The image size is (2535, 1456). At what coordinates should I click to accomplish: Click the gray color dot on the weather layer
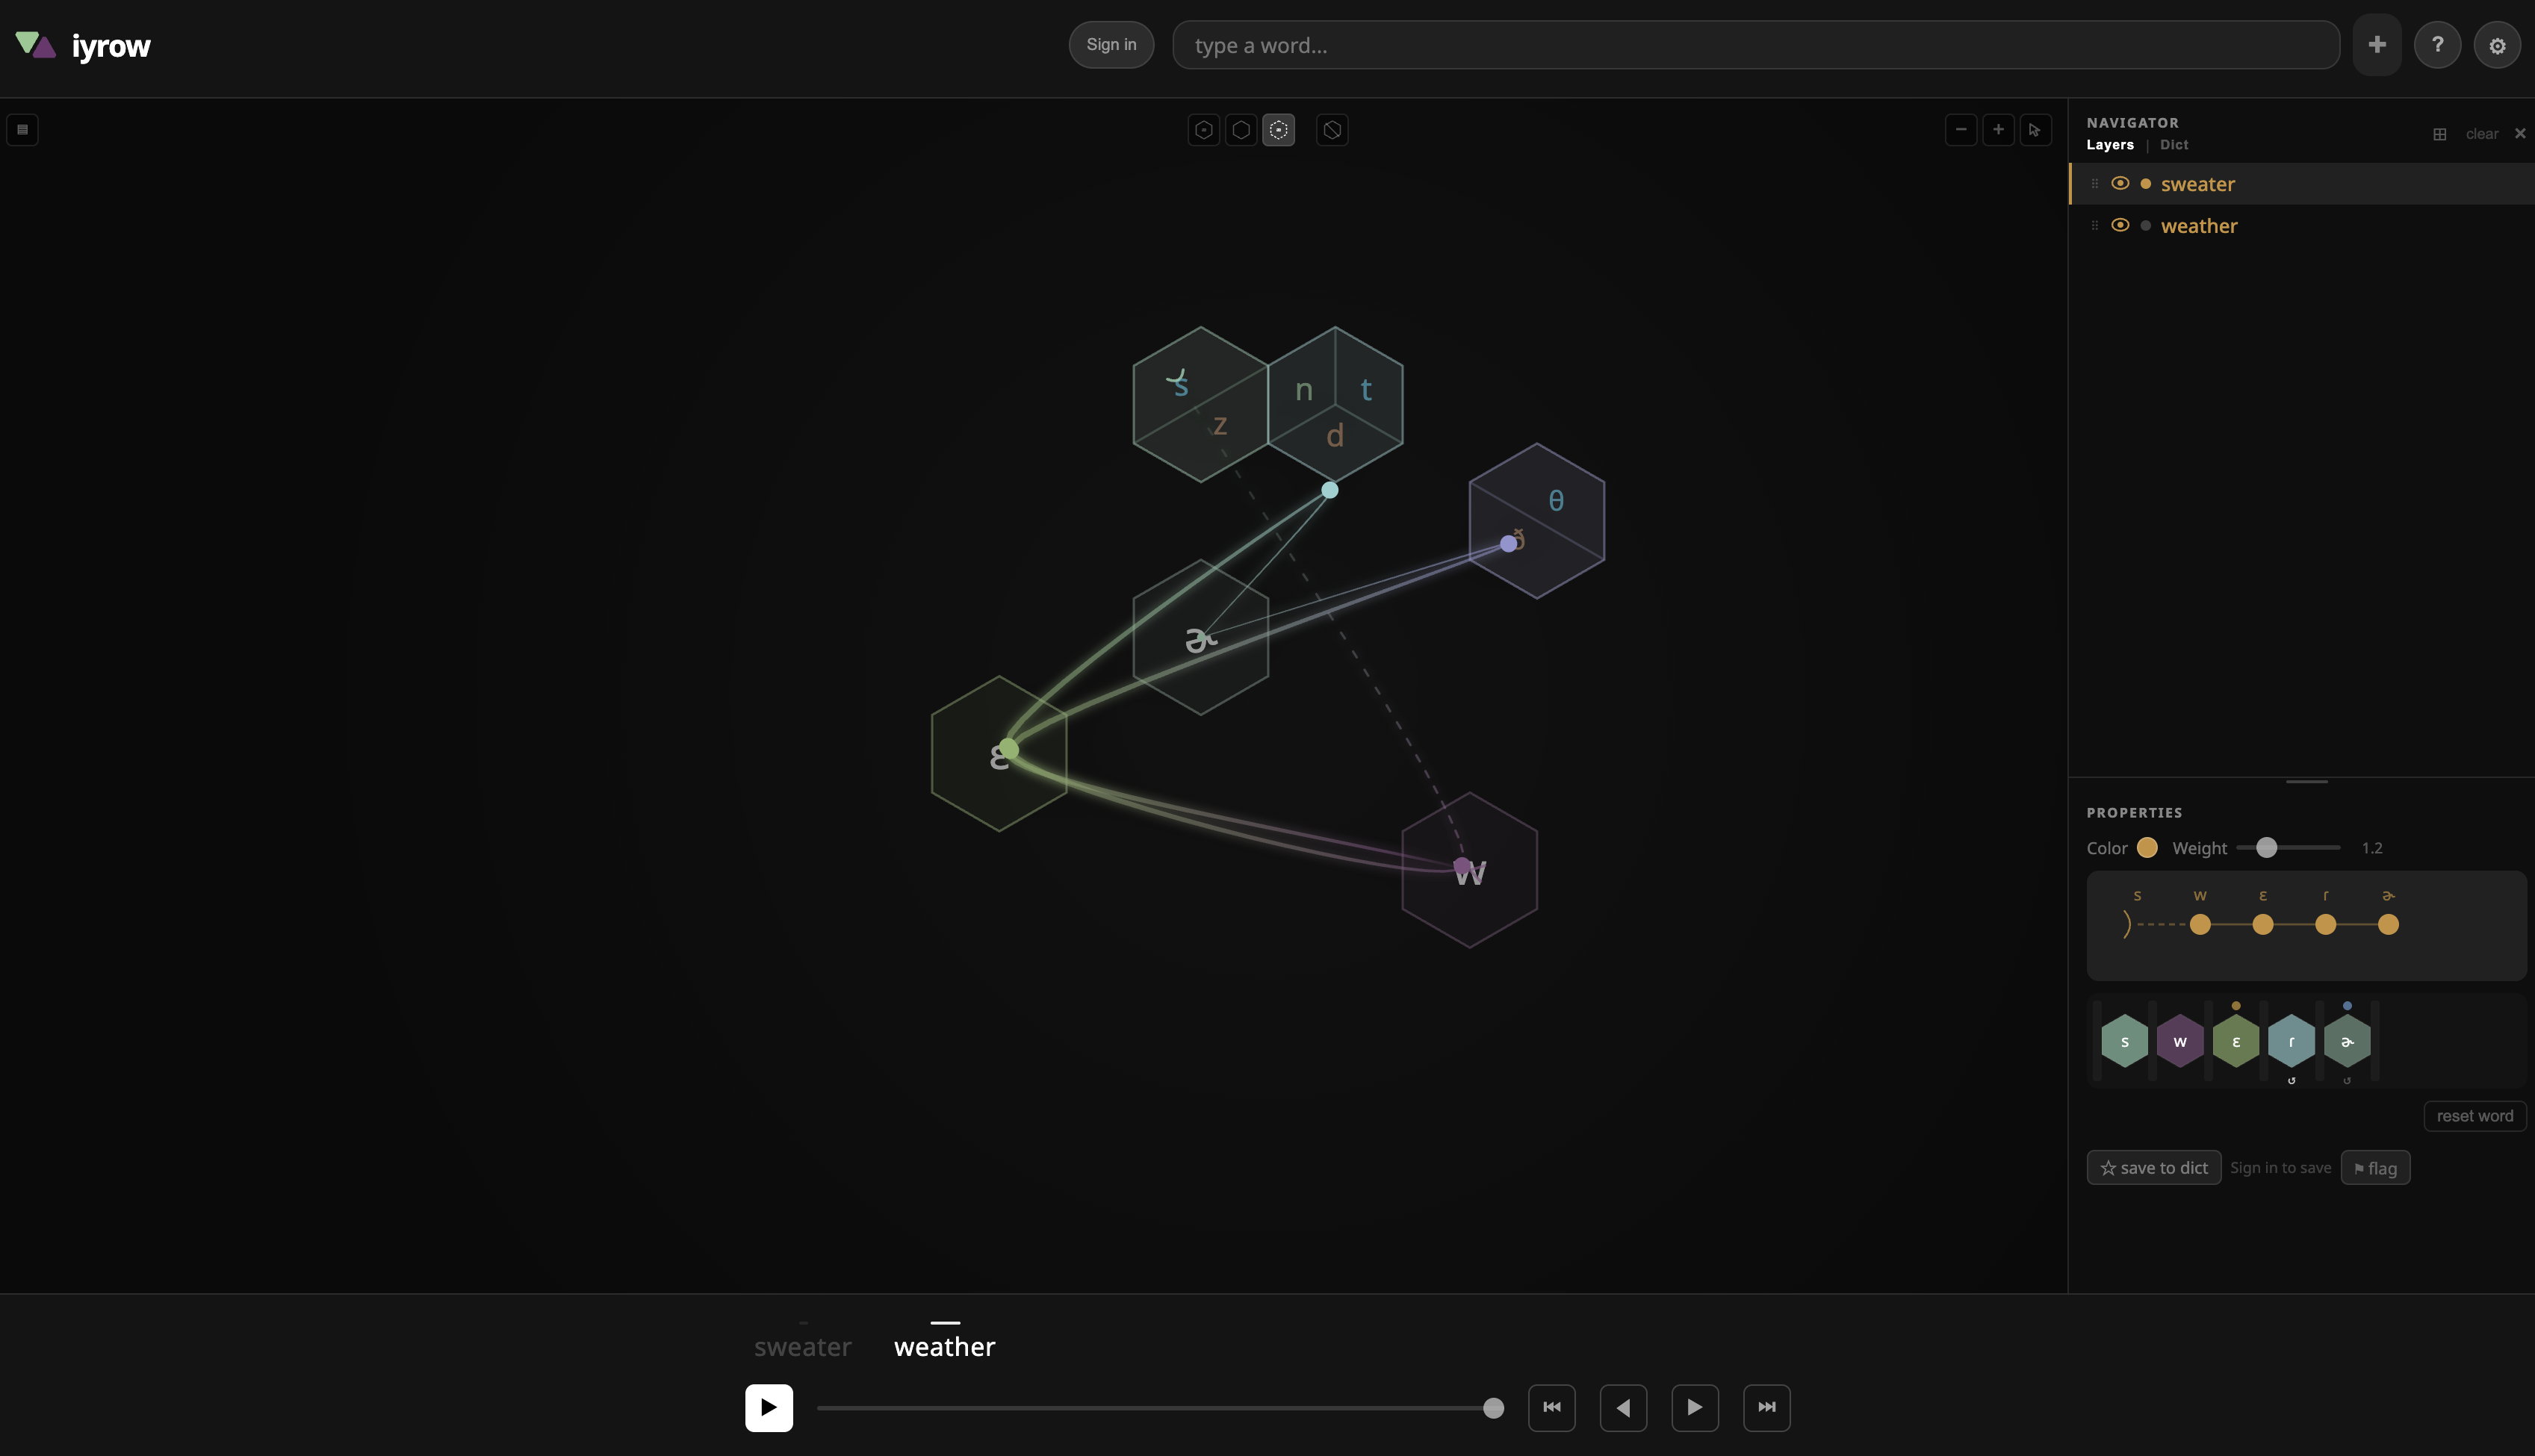[2145, 226]
